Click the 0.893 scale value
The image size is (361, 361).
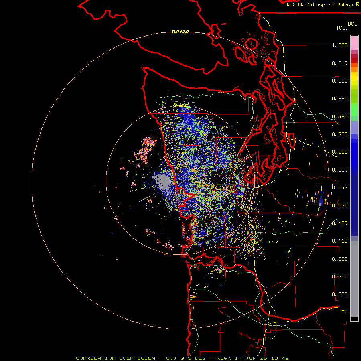pyautogui.click(x=340, y=81)
